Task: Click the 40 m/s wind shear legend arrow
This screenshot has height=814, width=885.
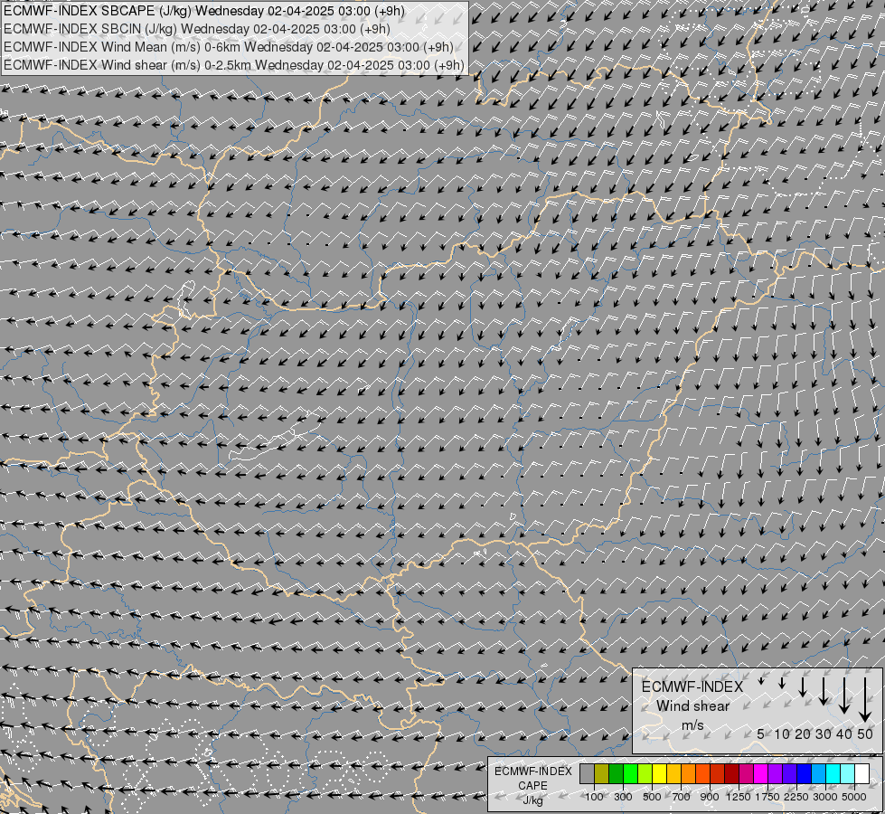Action: (x=844, y=695)
